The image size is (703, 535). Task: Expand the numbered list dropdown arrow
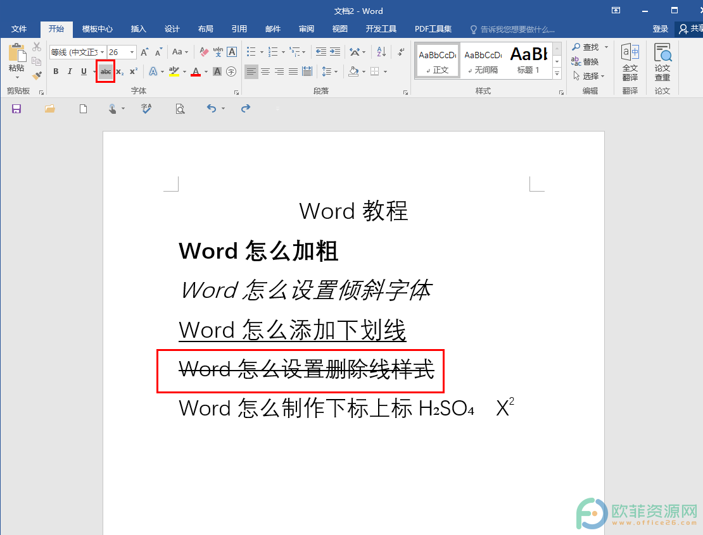click(x=283, y=52)
